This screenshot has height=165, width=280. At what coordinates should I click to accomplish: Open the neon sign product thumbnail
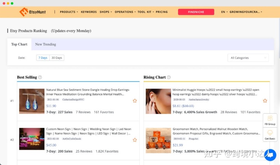[32, 139]
